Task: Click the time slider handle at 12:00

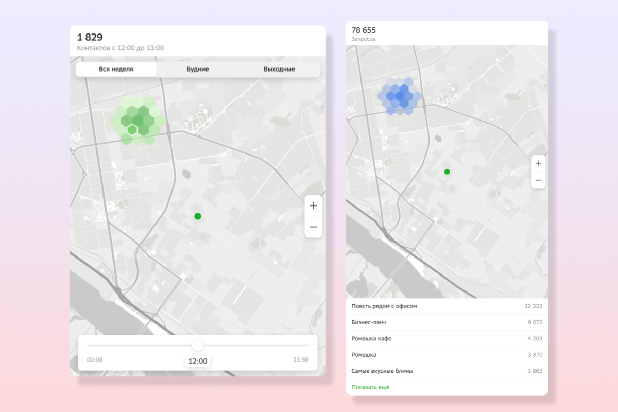Action: (x=198, y=345)
